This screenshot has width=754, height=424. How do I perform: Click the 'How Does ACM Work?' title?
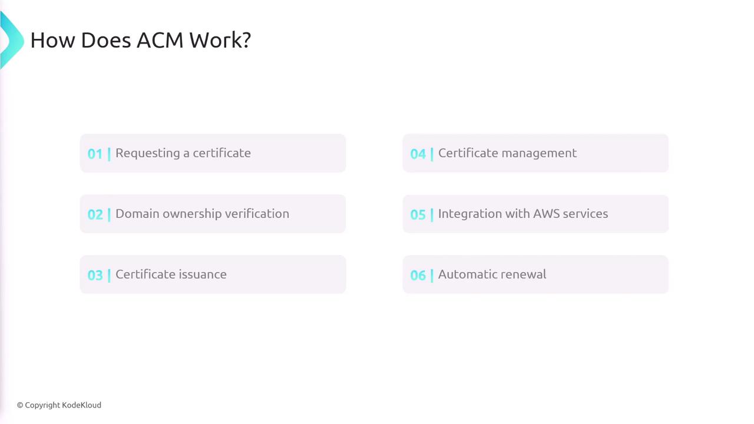[x=140, y=40]
